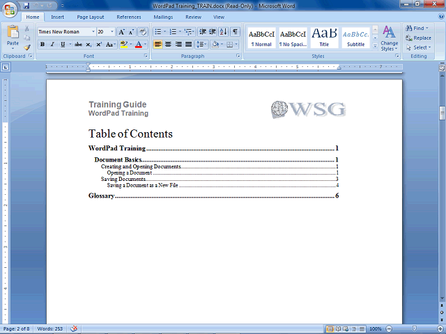Click Decrease Indent icon
This screenshot has height=334, width=446.
[203, 32]
